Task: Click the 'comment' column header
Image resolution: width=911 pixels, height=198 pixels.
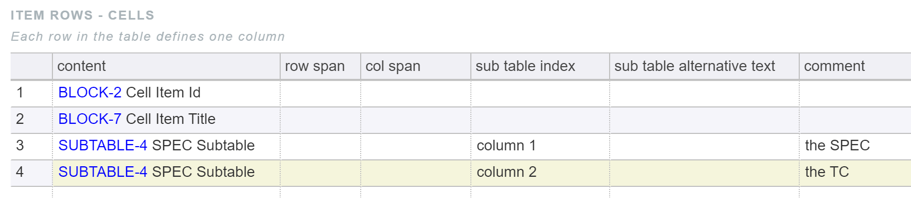Action: click(x=855, y=66)
